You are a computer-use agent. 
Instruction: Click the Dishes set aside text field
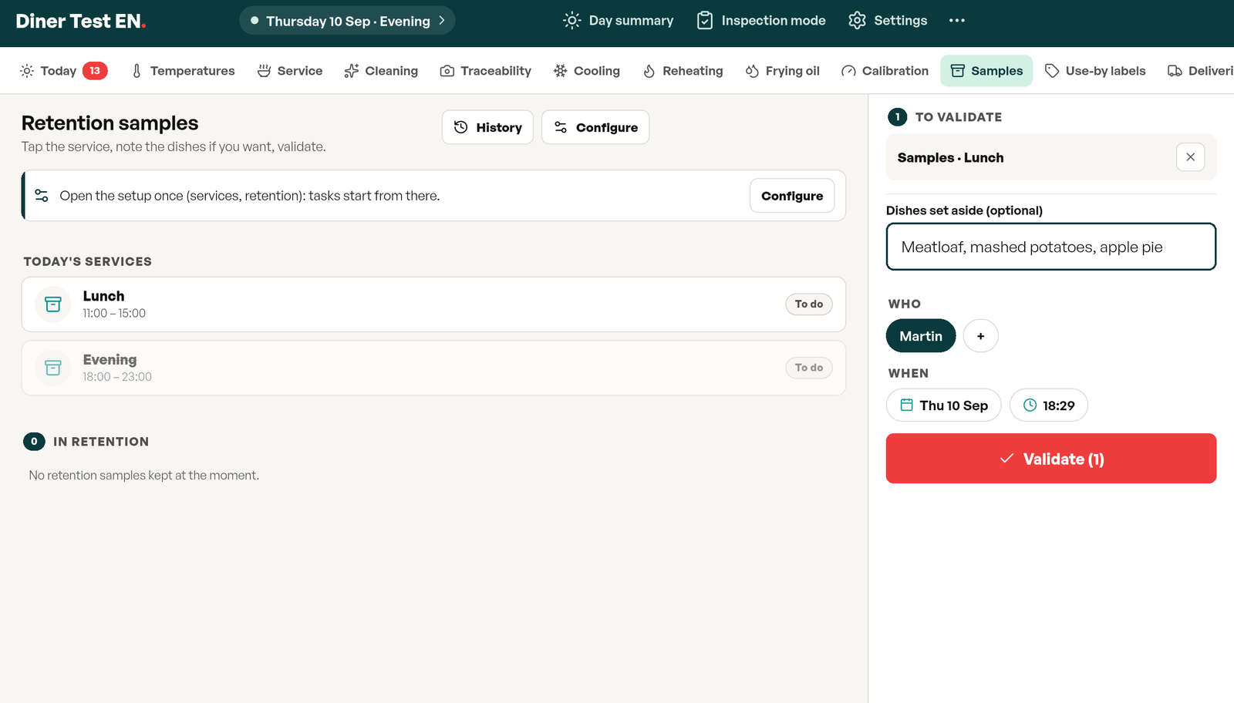(1051, 247)
